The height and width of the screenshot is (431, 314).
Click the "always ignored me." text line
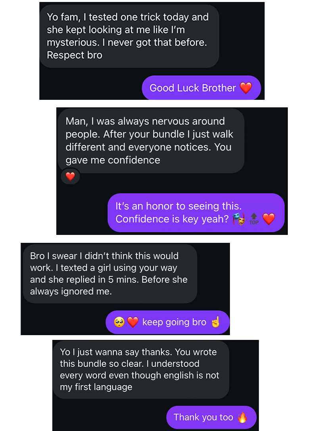pos(71,292)
